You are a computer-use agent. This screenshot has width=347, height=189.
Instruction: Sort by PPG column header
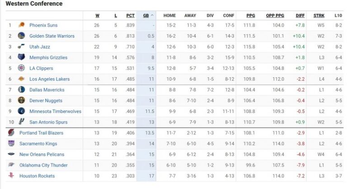point(251,15)
